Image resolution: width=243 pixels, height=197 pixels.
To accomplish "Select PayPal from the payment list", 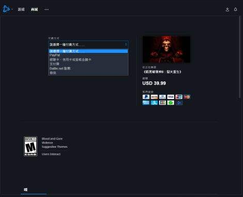I will point(88,55).
